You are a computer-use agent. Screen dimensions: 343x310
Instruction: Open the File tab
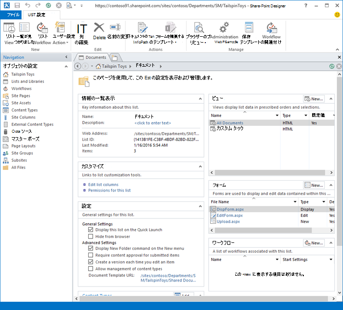pos(11,15)
